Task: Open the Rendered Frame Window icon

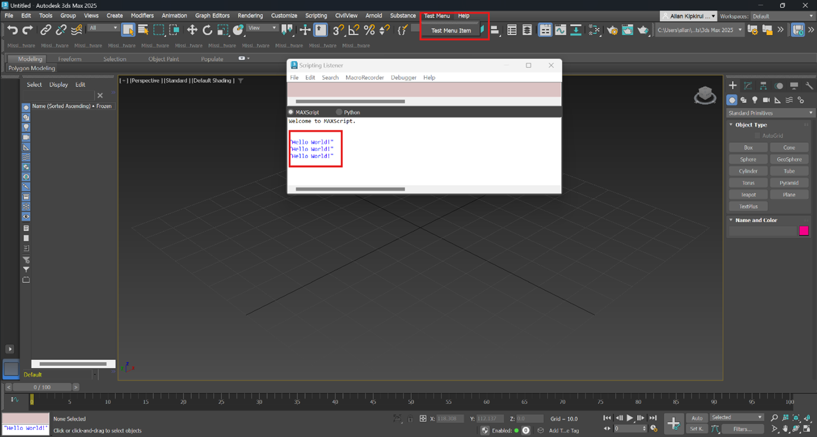Action: [628, 30]
